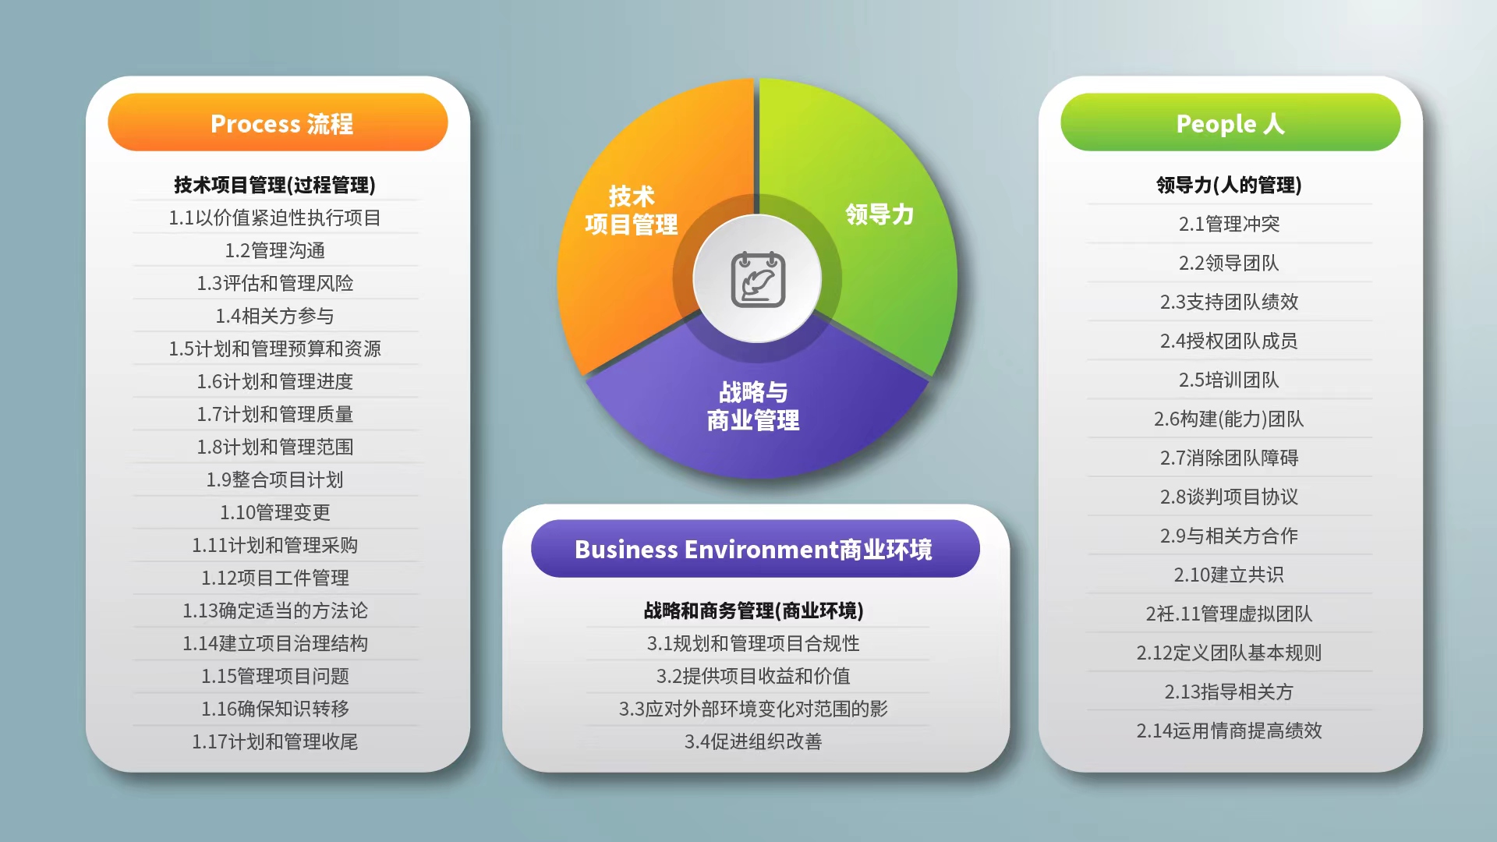
Task: Click heading 领导力(人的管理)
Action: coord(1229,185)
